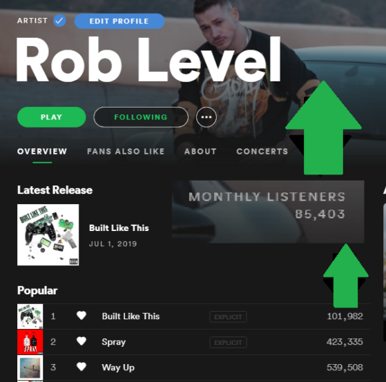The width and height of the screenshot is (386, 382).
Task: Click the Built Like This track thumbnail
Action: point(30,316)
